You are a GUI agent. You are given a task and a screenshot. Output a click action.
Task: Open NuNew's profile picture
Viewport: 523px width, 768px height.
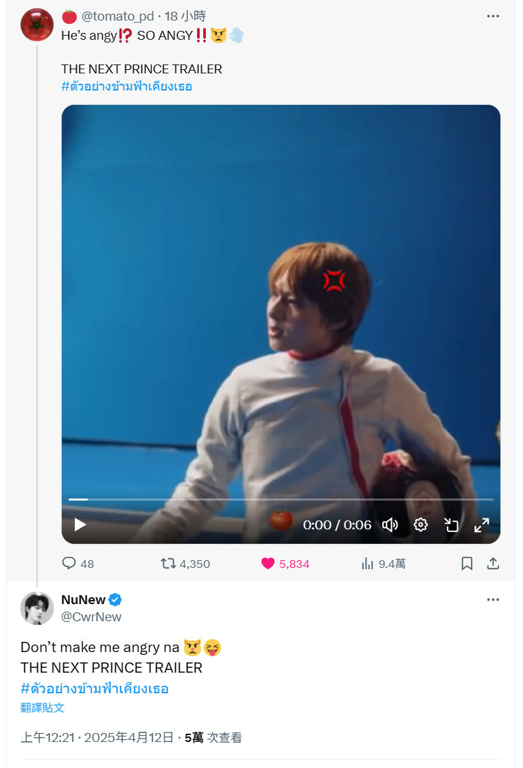pyautogui.click(x=37, y=608)
